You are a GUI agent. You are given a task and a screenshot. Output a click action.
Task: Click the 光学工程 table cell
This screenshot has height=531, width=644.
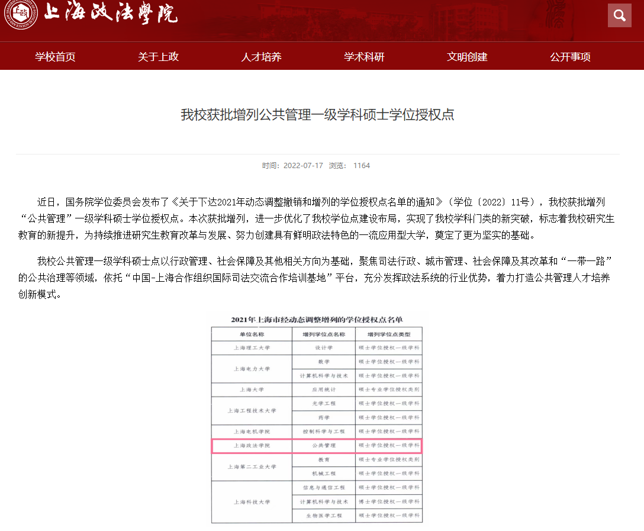point(324,403)
